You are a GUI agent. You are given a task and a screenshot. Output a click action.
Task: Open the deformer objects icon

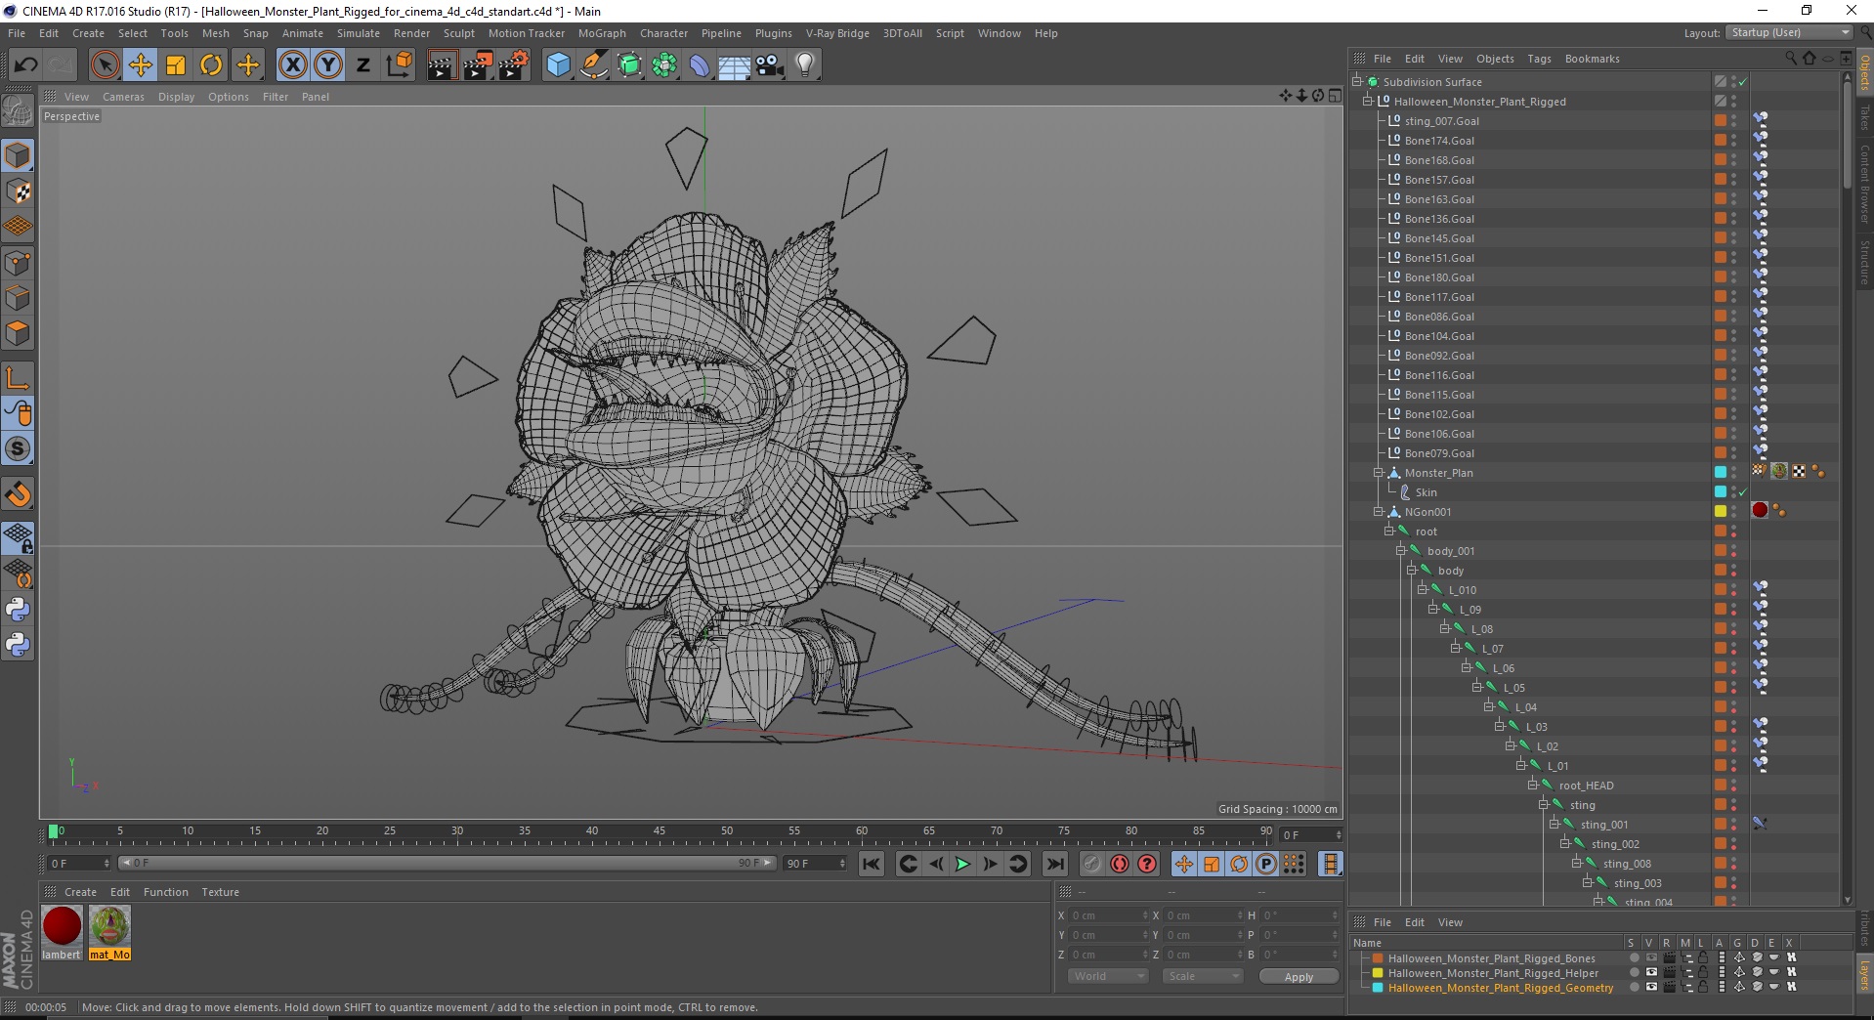point(700,65)
